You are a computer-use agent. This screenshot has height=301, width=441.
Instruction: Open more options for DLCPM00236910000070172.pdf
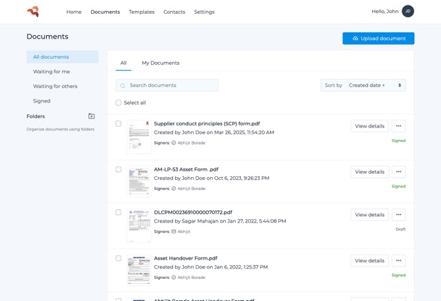pyautogui.click(x=398, y=215)
